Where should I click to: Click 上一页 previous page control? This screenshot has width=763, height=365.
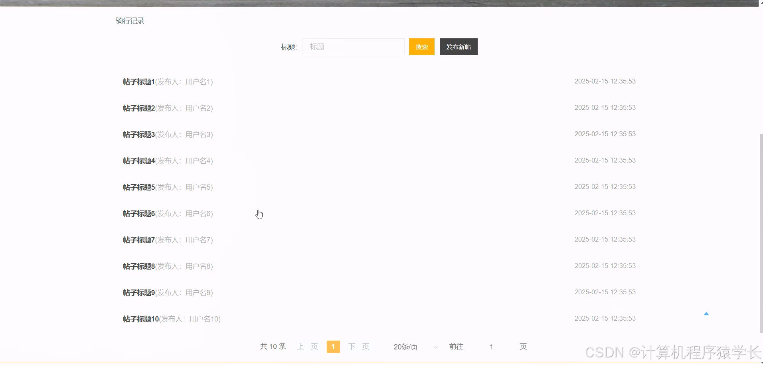[x=307, y=347]
